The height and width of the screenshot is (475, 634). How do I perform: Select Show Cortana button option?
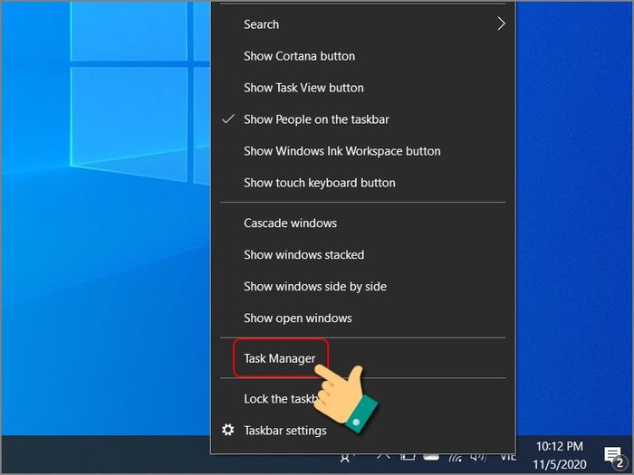(x=362, y=56)
